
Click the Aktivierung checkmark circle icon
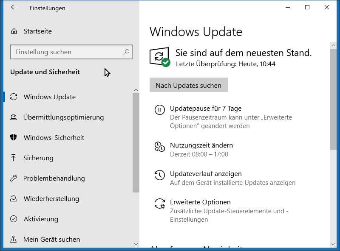14,219
